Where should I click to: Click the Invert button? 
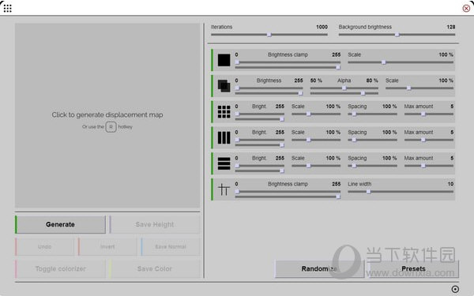point(107,247)
